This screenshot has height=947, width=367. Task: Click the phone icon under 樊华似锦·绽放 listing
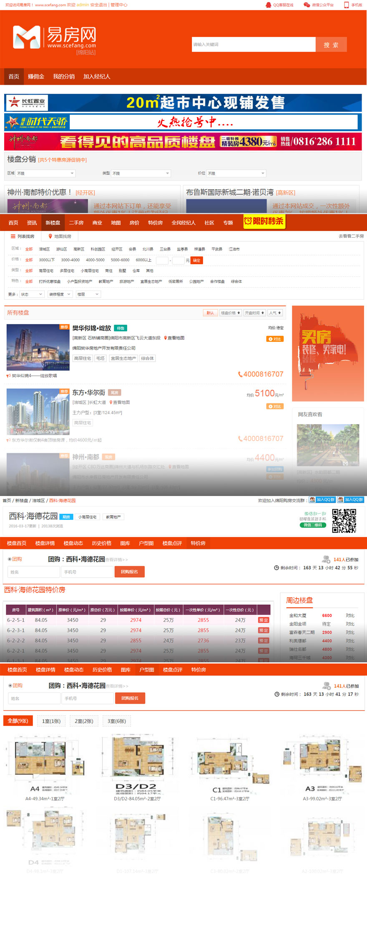240,374
